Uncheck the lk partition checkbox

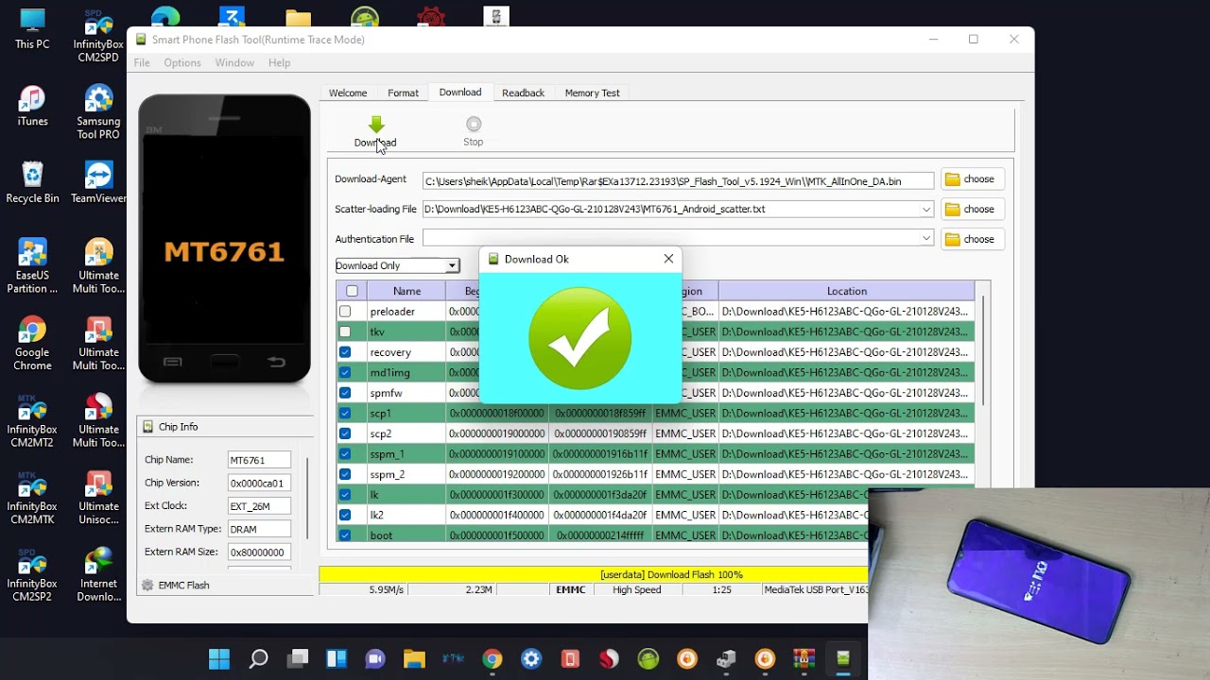tap(345, 495)
